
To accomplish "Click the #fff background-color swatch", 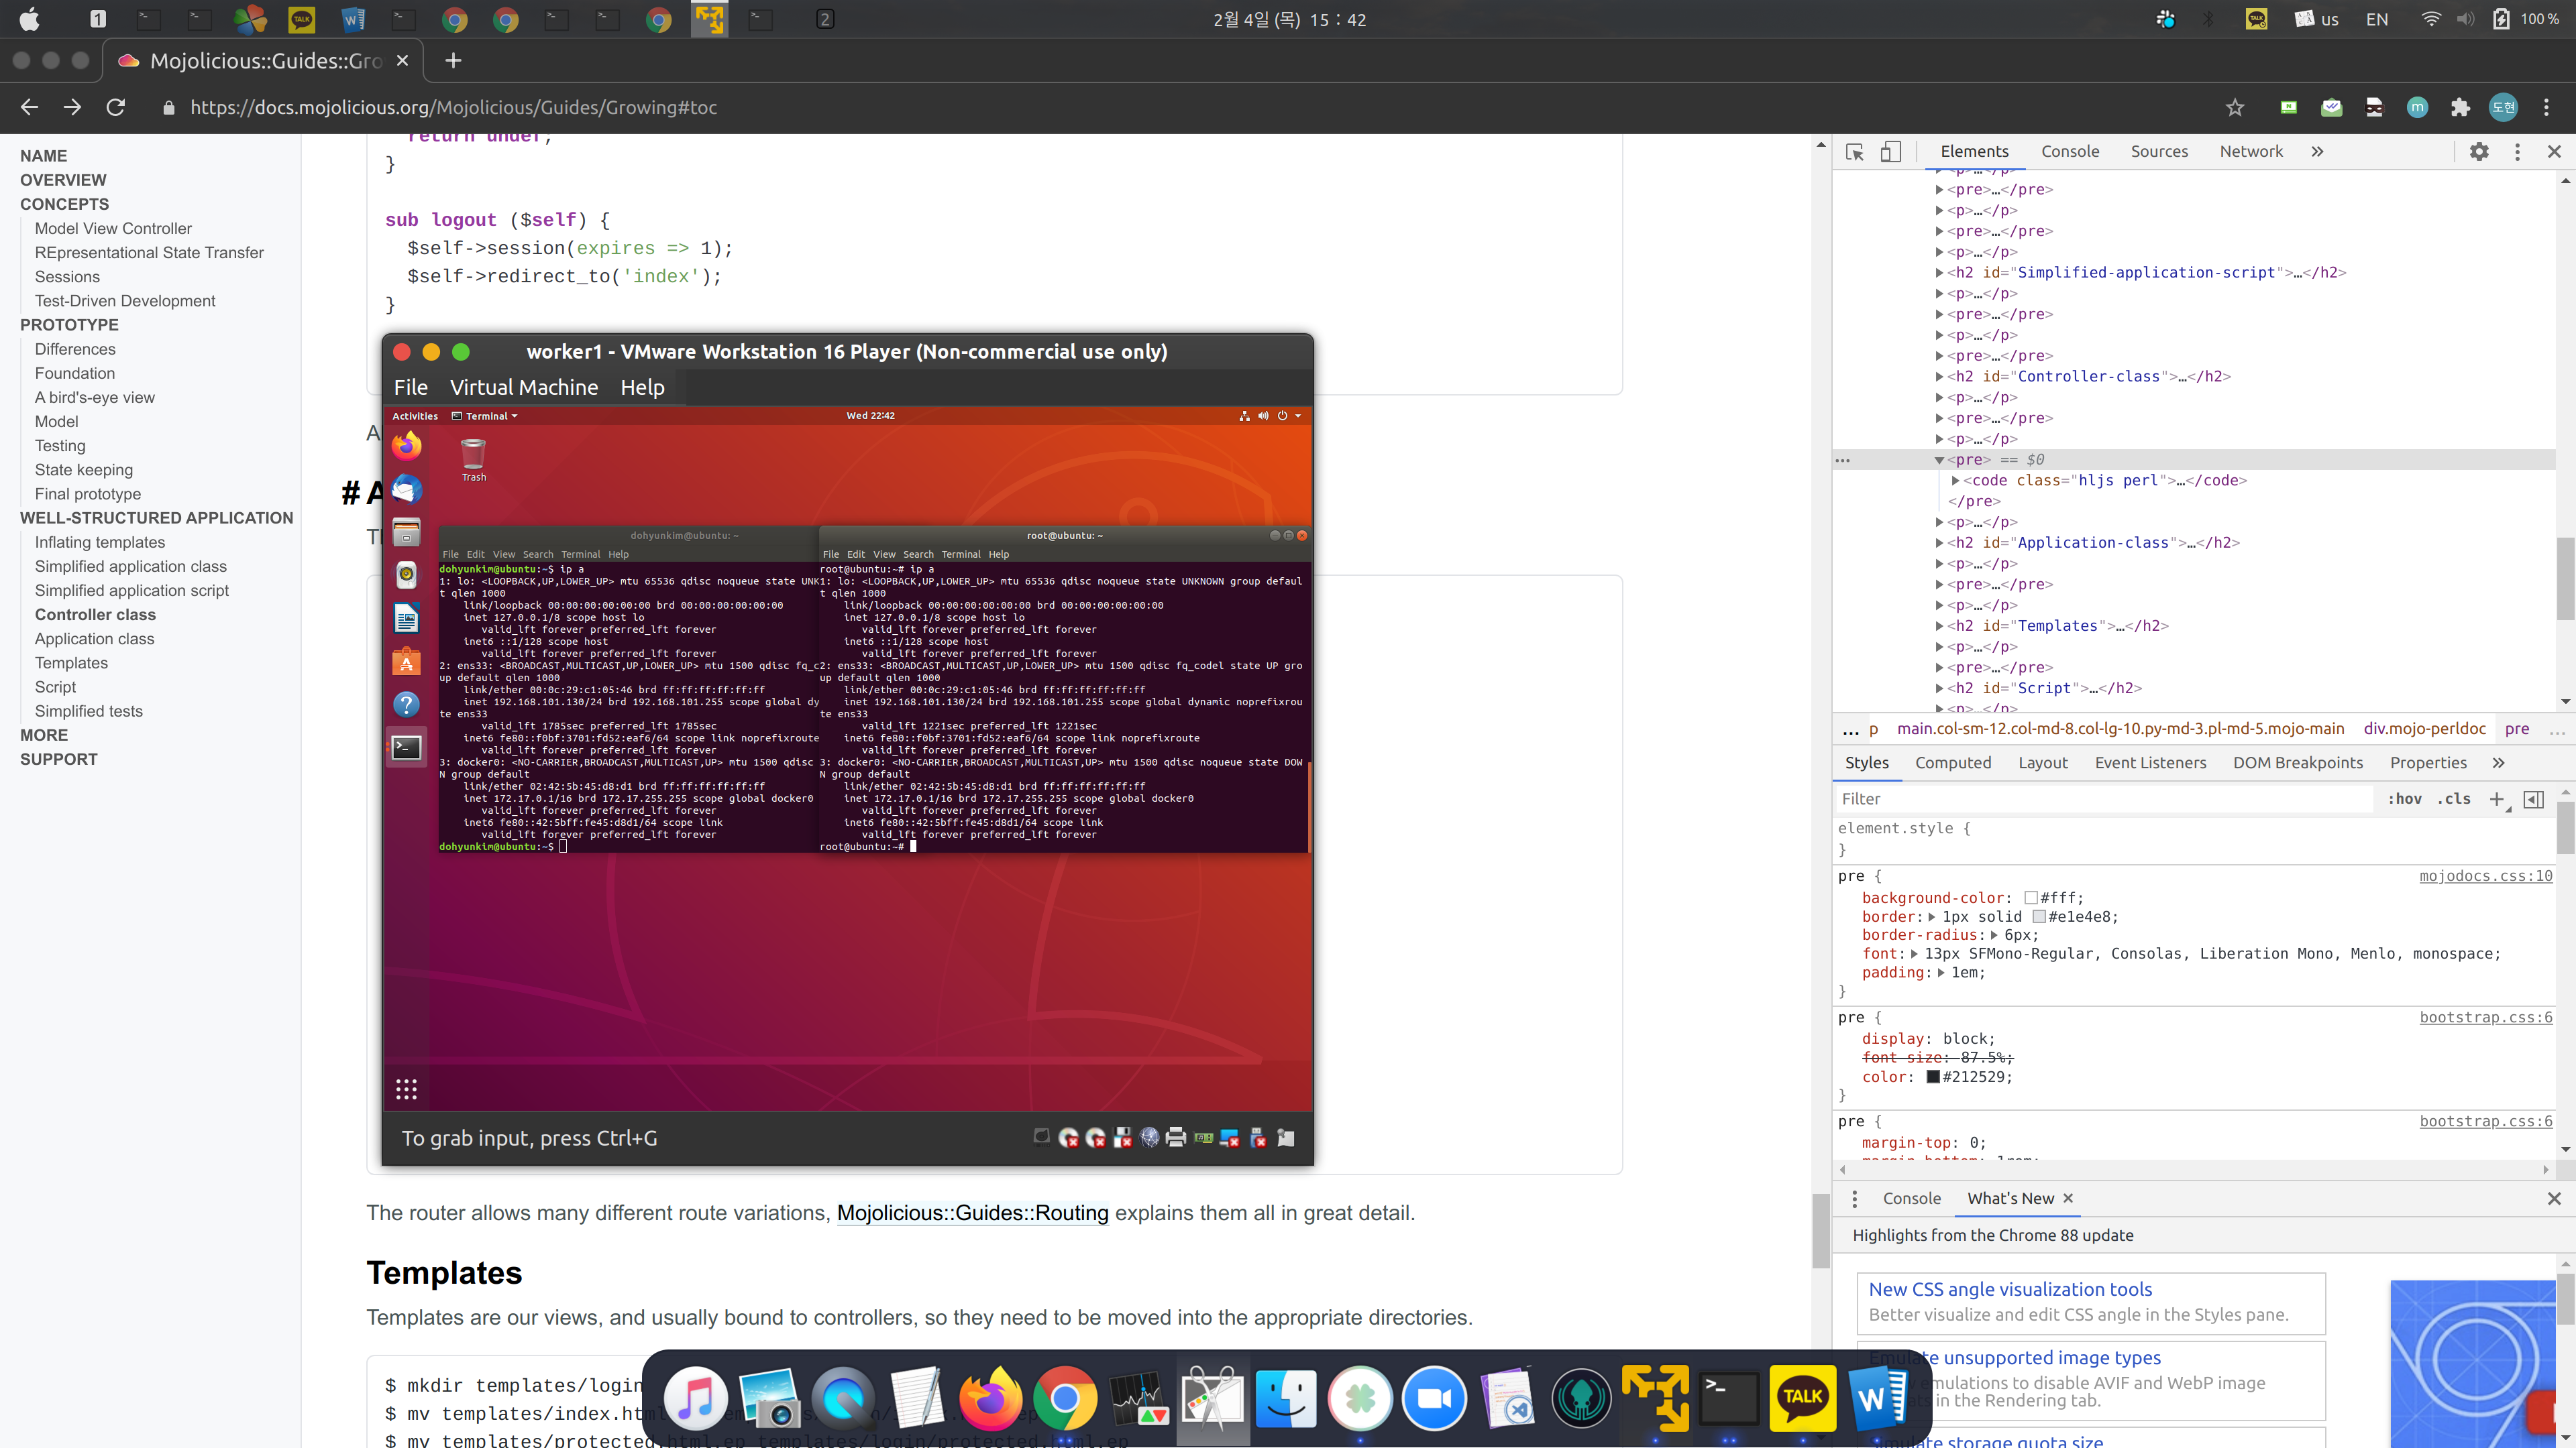I will pos(2031,898).
